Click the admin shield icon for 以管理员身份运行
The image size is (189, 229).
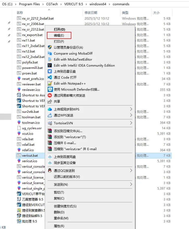point(50,47)
